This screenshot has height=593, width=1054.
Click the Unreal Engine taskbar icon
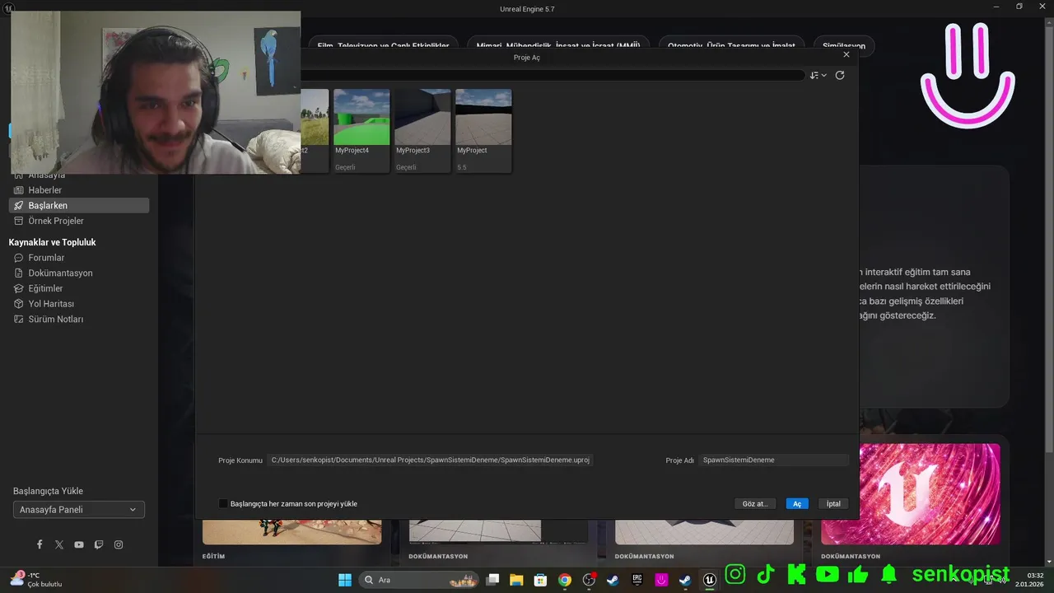tap(709, 580)
